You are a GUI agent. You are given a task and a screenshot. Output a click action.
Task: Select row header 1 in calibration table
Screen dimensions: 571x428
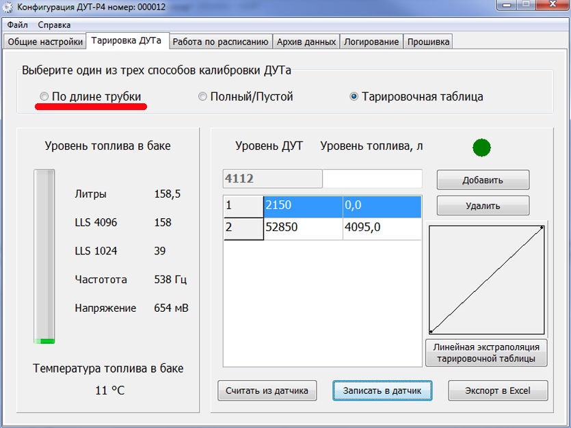[243, 206]
